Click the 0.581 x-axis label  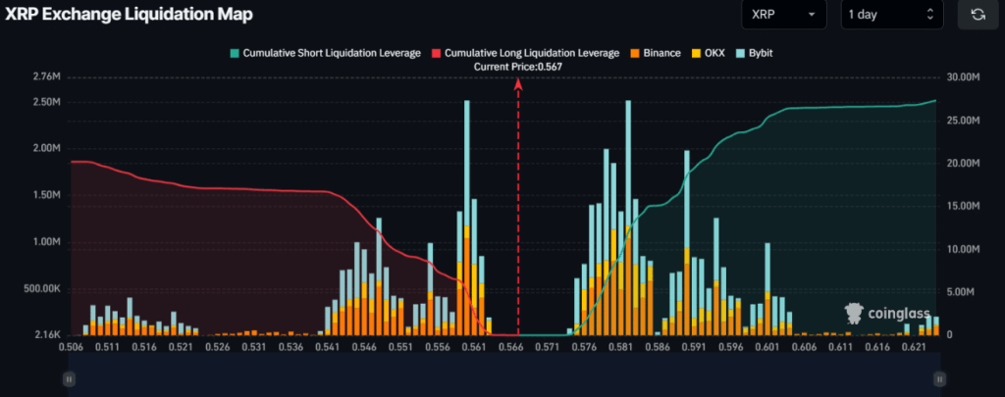point(620,347)
